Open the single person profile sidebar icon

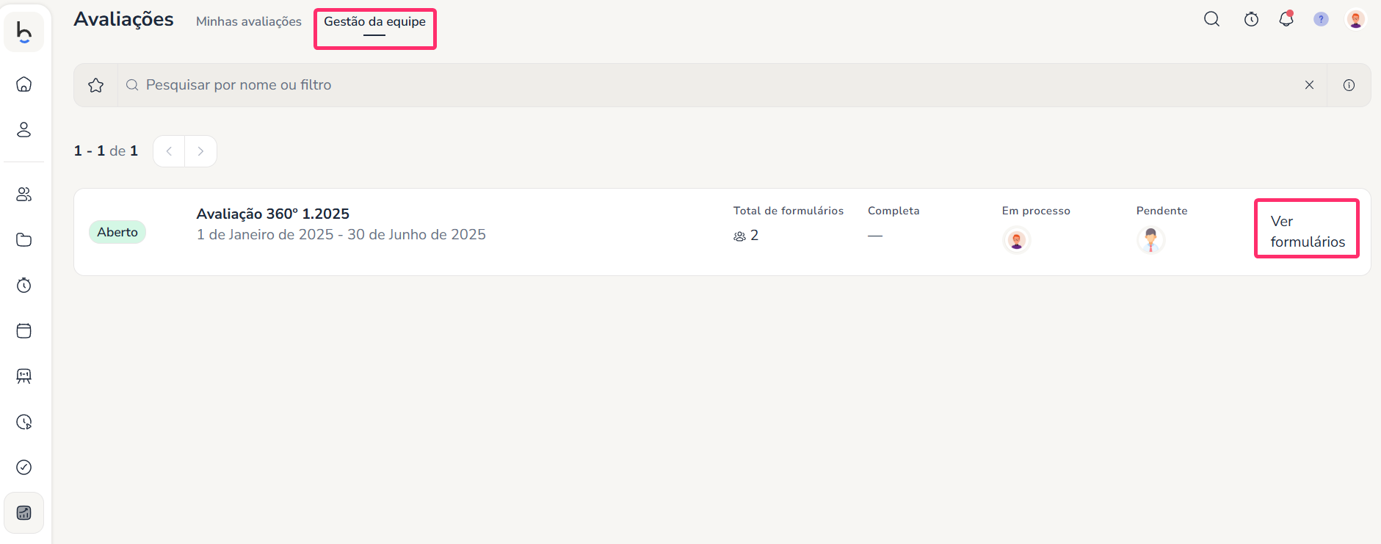click(24, 130)
